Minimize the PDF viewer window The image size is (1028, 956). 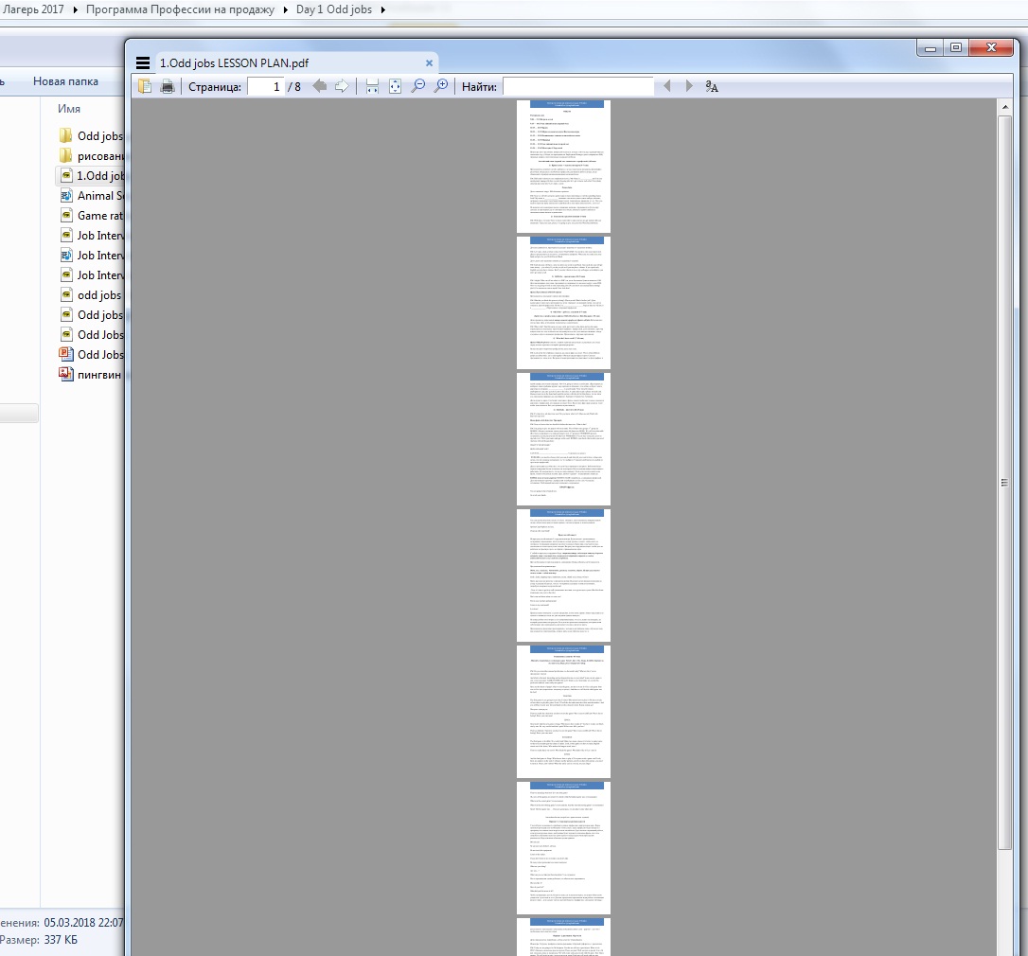[x=930, y=48]
